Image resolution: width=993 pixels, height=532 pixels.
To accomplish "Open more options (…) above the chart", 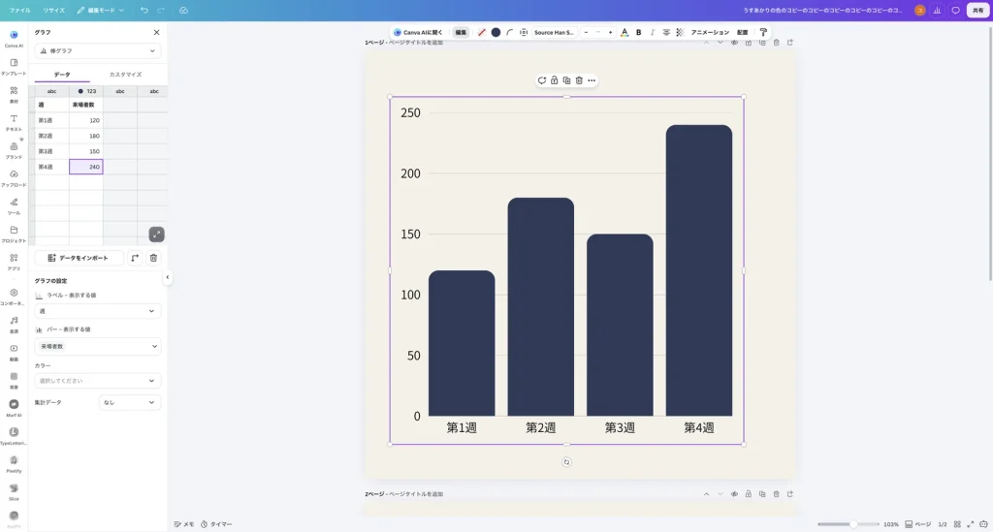I will (x=592, y=80).
